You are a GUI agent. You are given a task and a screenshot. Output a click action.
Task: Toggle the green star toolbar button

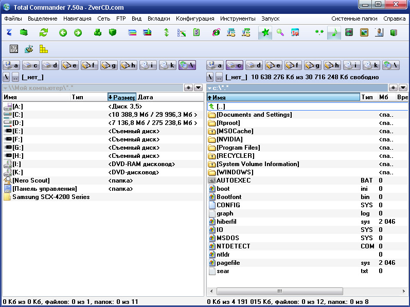pyautogui.click(x=265, y=33)
